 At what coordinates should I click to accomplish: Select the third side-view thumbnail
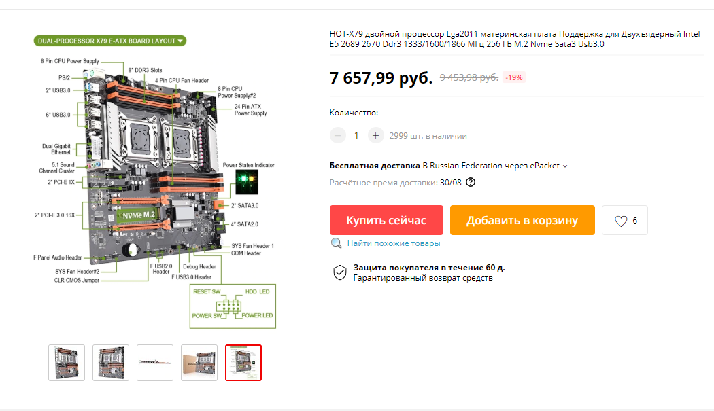click(x=155, y=363)
